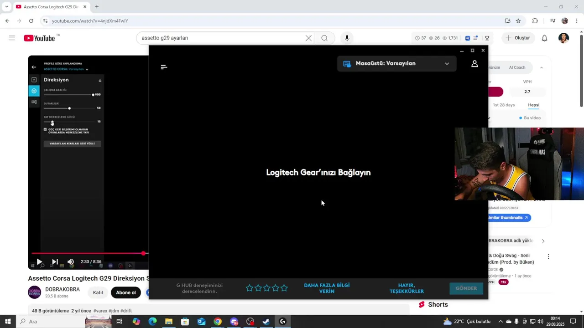Click DAHA FAZLA BİLGİ VERİN link
Viewport: 584px width, 328px height.
(x=327, y=288)
